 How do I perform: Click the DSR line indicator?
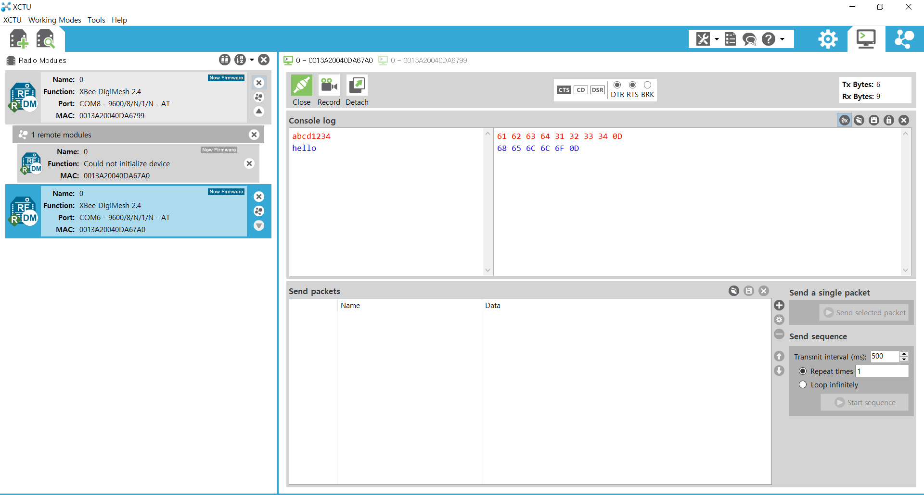598,90
